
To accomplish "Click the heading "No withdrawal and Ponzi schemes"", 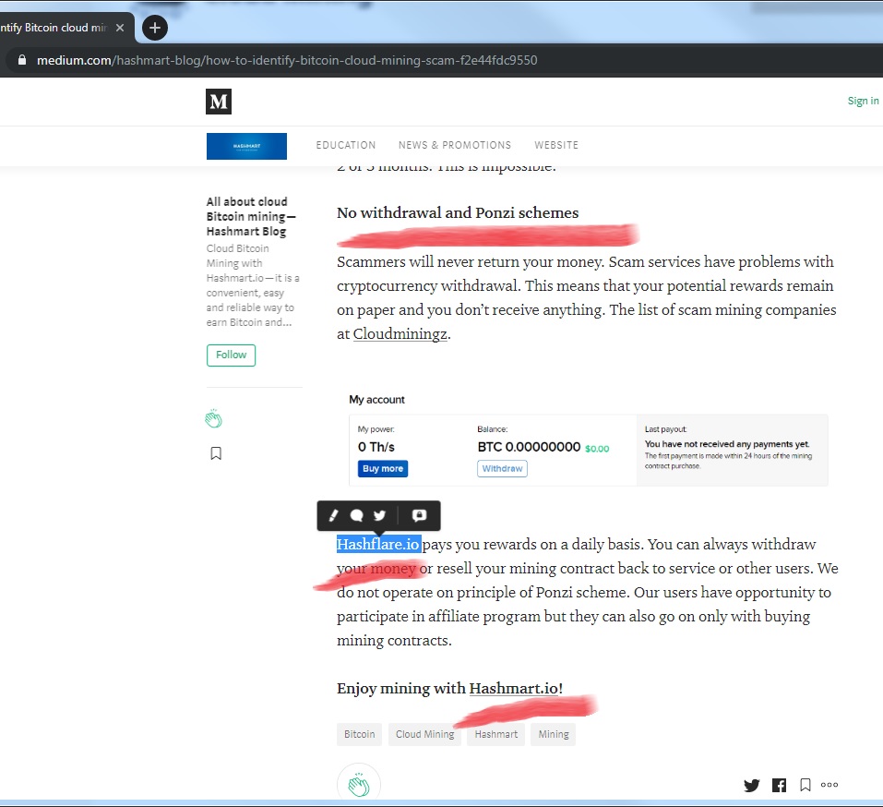I will click(458, 213).
